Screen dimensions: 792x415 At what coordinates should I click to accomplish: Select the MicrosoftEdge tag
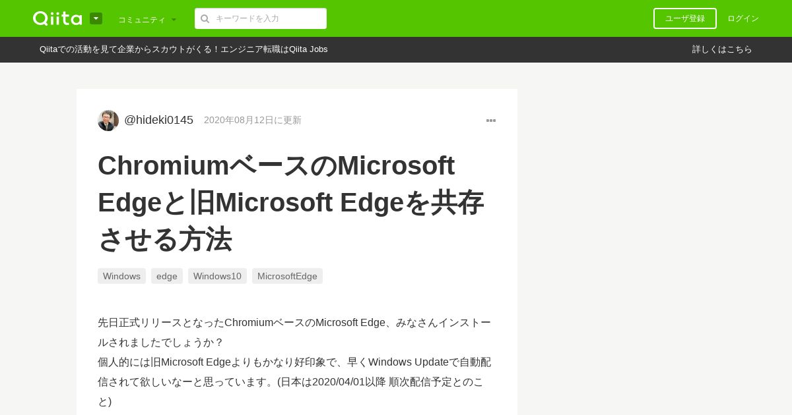coord(287,276)
